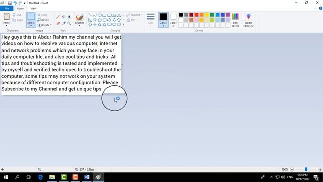Choose the Triangle shape
Image resolution: width=323 pixels, height=182 pixels.
click(x=119, y=15)
